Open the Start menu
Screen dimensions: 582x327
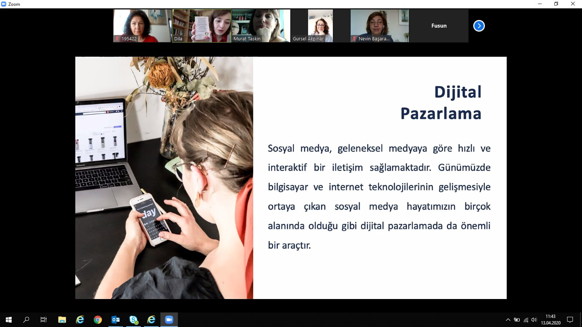point(9,320)
